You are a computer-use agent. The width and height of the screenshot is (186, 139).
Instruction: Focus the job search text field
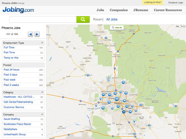pos(43,19)
